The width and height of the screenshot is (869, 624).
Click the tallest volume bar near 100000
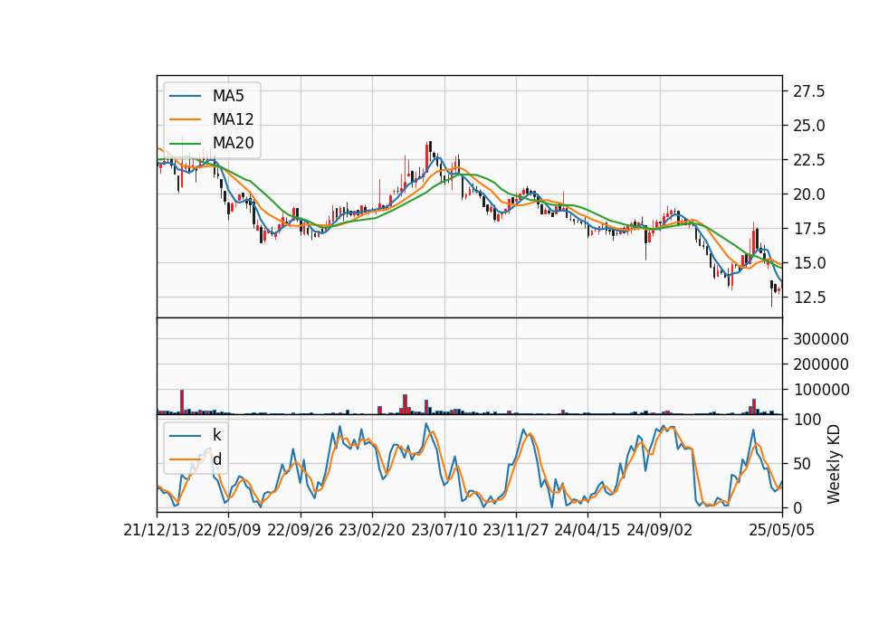point(182,402)
